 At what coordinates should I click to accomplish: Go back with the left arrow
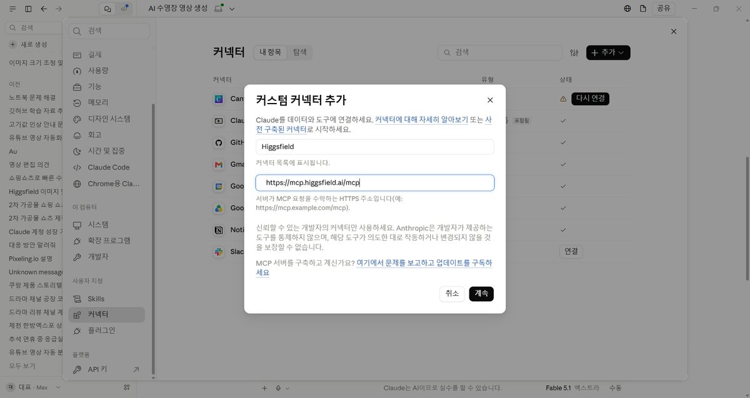click(44, 9)
